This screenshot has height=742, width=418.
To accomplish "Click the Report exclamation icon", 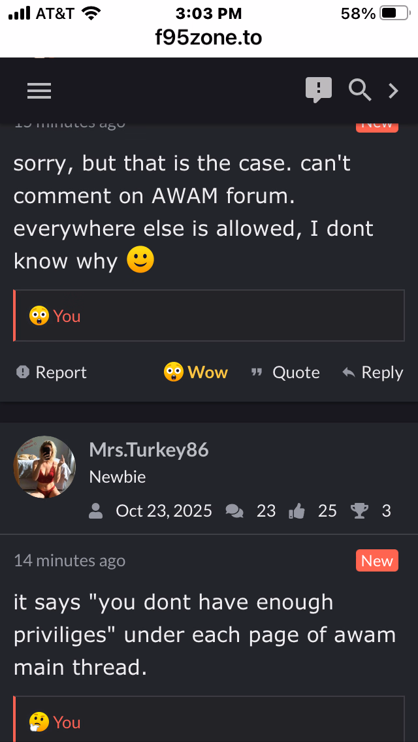I will point(23,372).
